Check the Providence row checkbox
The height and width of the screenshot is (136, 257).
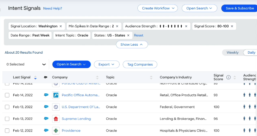pos(7,131)
